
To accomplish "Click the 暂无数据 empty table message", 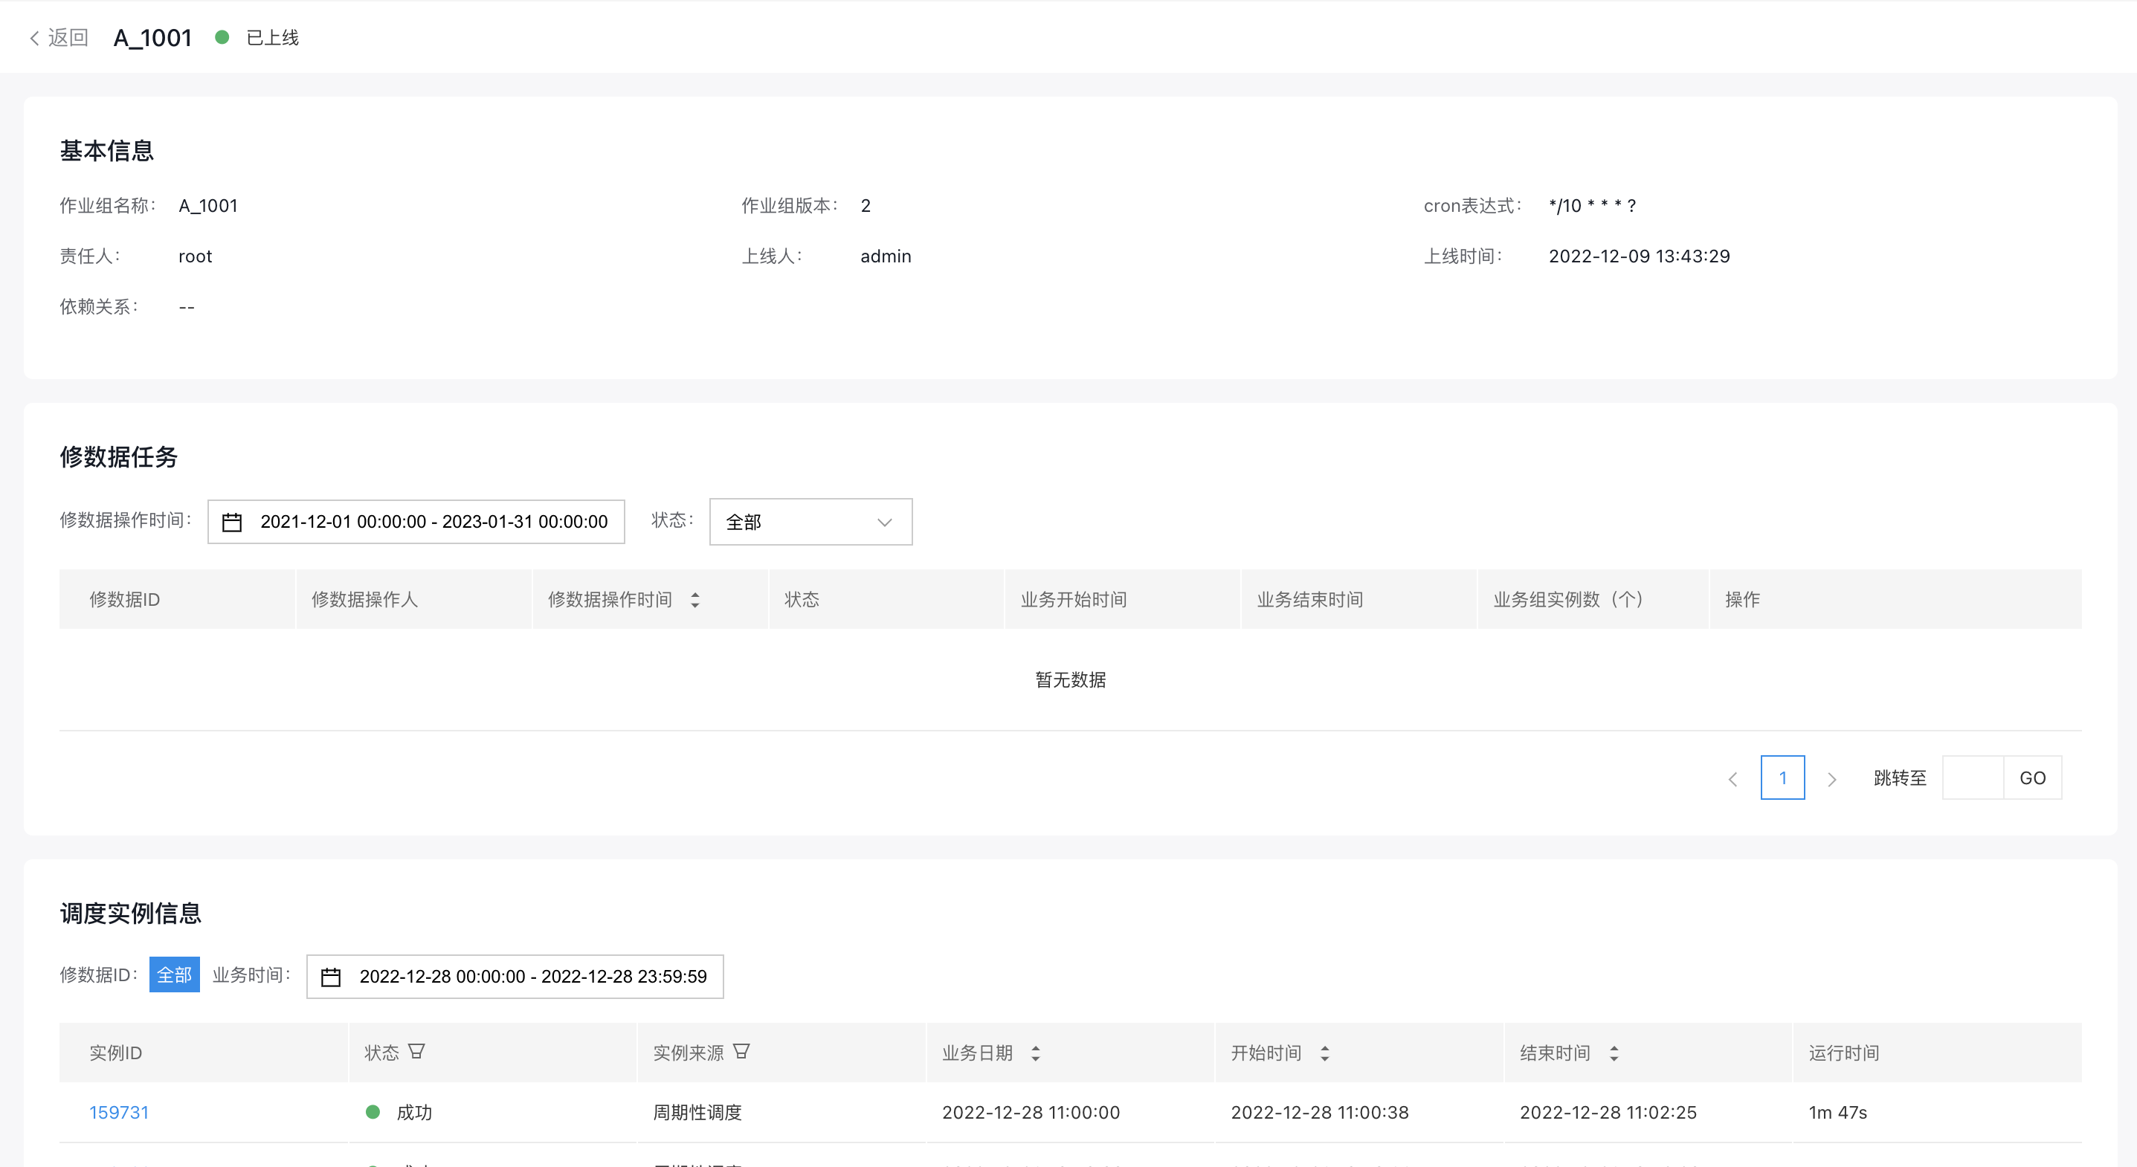I will click(x=1070, y=680).
